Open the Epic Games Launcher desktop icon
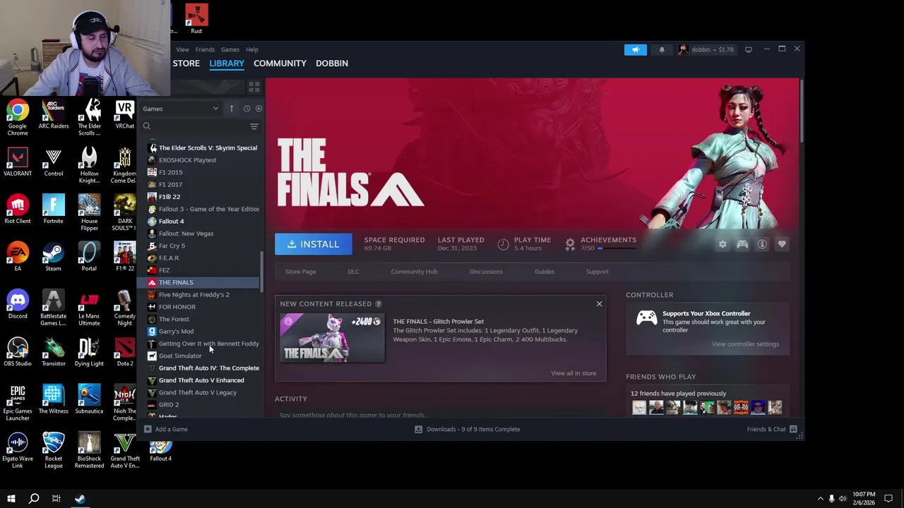The image size is (904, 508). (18, 401)
